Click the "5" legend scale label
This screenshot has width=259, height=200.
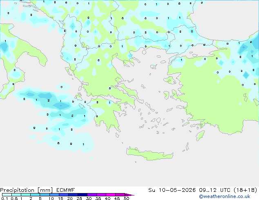(x=40, y=198)
